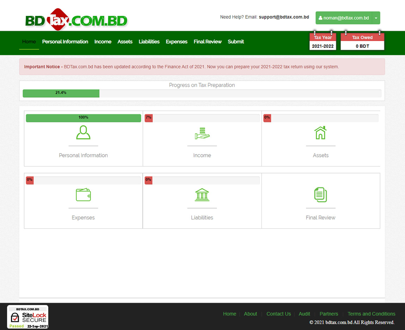Open the Contact Us footer link

279,314
